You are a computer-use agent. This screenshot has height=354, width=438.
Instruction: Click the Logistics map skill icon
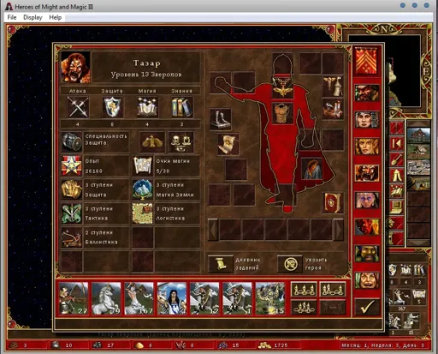click(142, 213)
